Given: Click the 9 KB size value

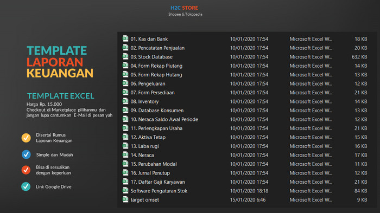Looking at the screenshot, I should [x=362, y=200].
